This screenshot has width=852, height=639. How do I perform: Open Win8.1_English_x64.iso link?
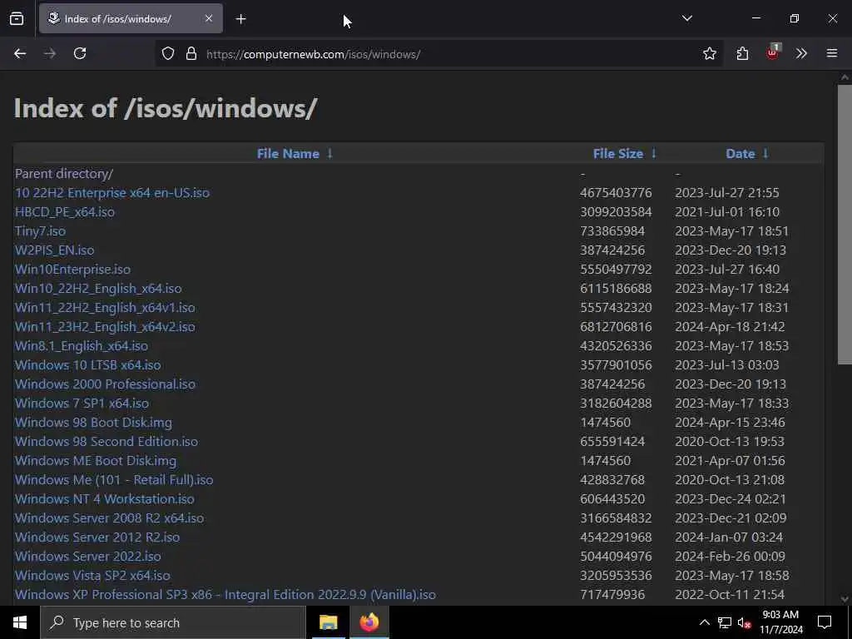82,345
